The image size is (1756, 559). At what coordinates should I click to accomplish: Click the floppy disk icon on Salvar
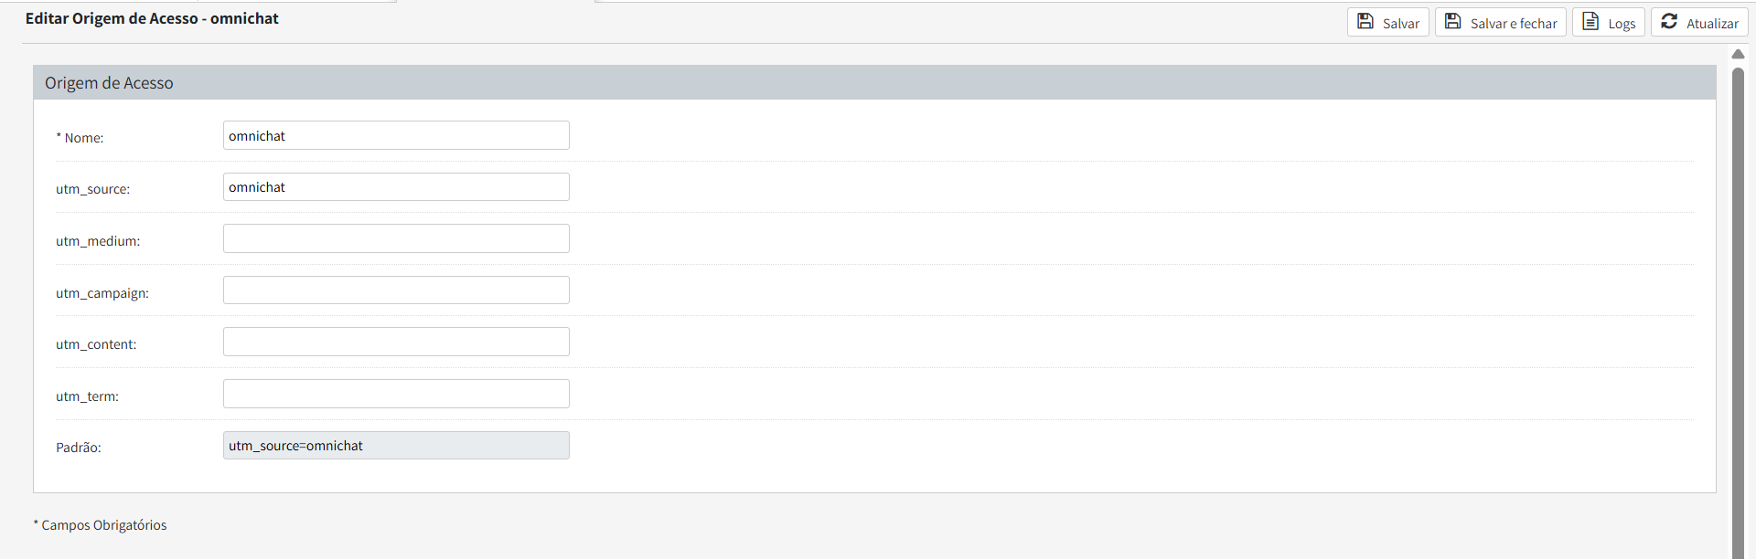(x=1365, y=22)
